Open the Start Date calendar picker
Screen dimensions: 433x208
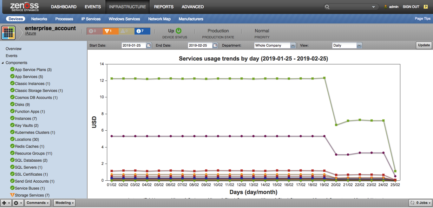click(148, 45)
